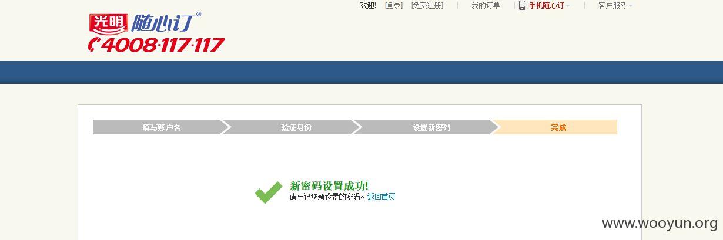Click the 欢迎 greeting text
The height and width of the screenshot is (240, 723).
point(368,5)
